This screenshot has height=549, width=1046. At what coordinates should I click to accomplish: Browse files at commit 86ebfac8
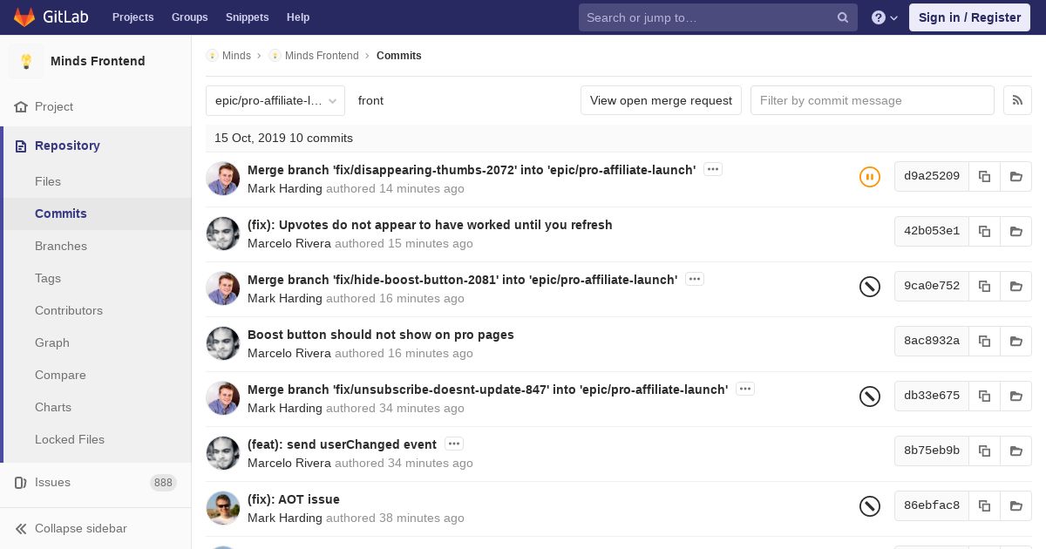click(x=1015, y=505)
